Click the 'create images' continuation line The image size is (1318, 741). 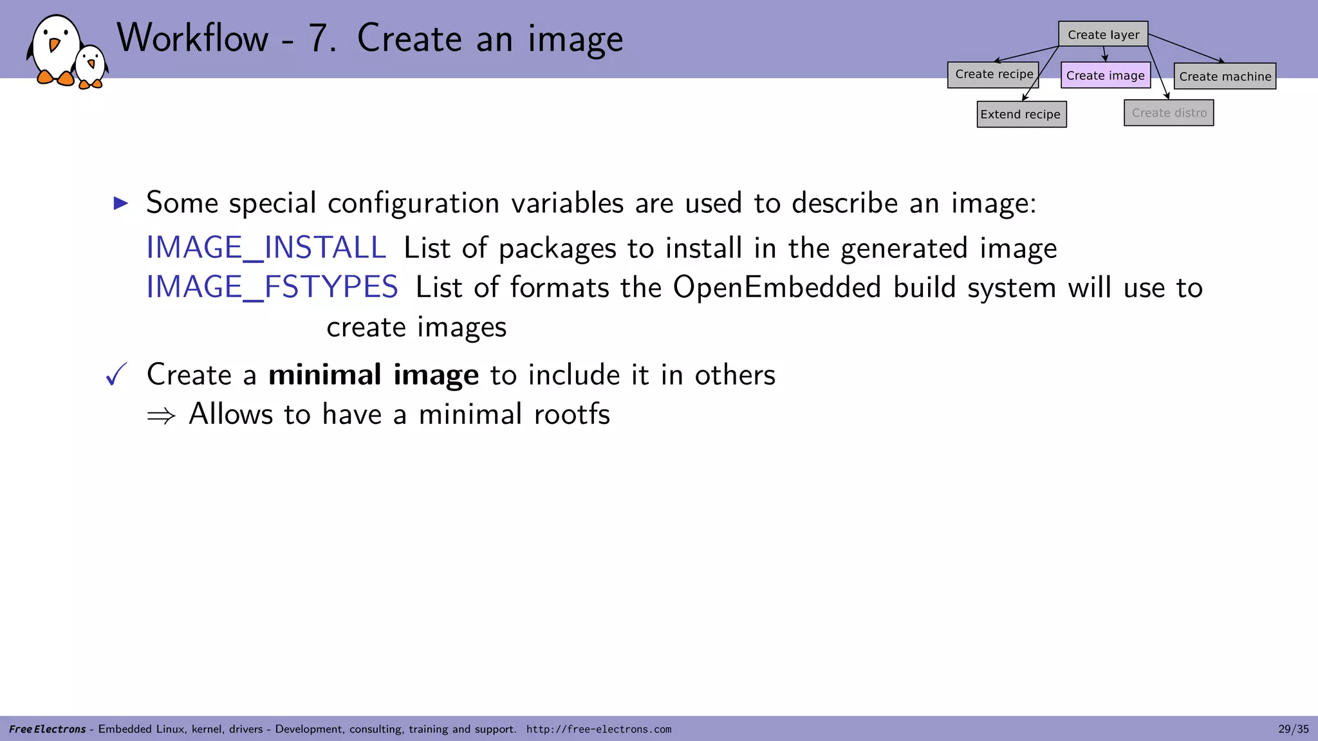click(x=416, y=327)
